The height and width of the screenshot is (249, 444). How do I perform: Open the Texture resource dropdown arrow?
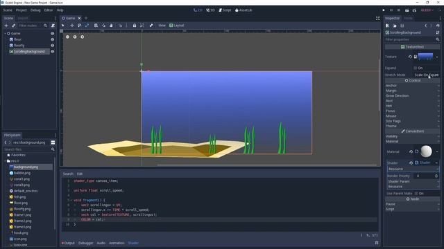pyautogui.click(x=437, y=57)
